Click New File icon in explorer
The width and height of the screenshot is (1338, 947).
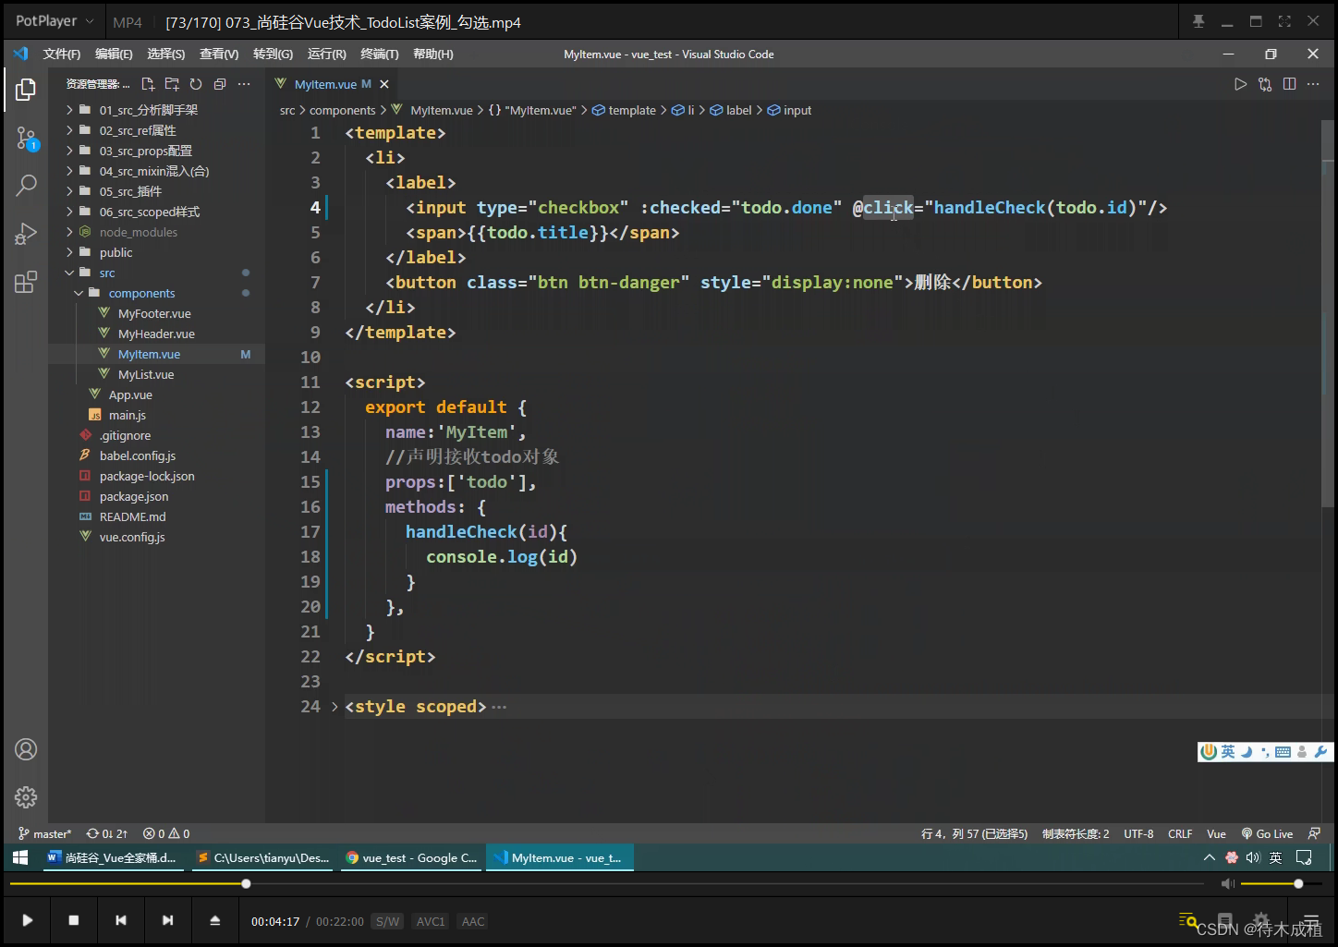pyautogui.click(x=148, y=84)
